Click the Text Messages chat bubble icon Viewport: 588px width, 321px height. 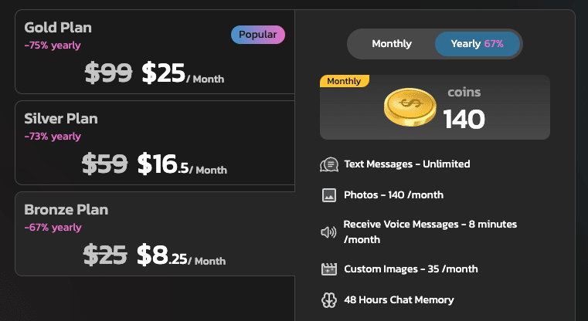(x=328, y=164)
